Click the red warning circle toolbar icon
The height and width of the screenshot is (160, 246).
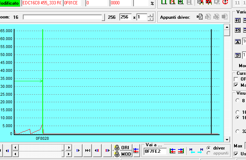[225, 2]
